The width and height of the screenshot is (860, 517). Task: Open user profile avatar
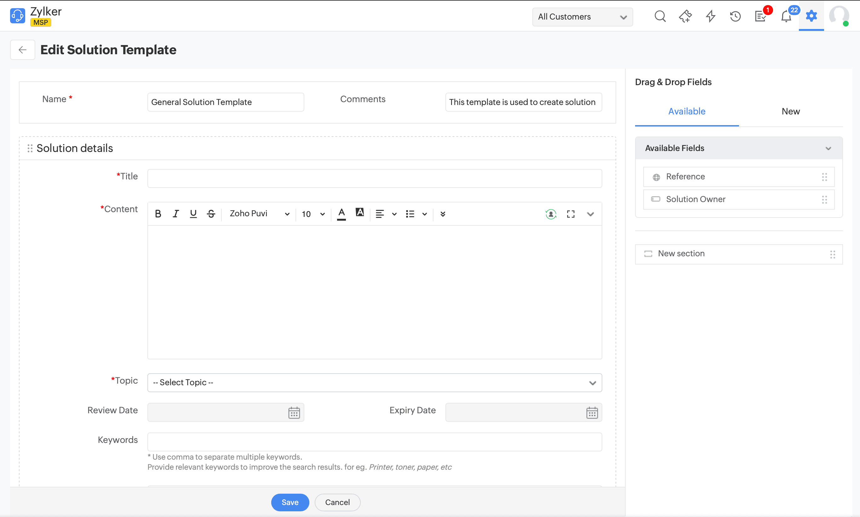coord(839,16)
